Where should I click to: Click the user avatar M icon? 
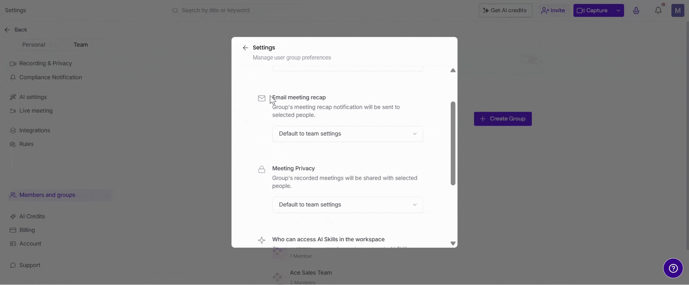point(678,10)
